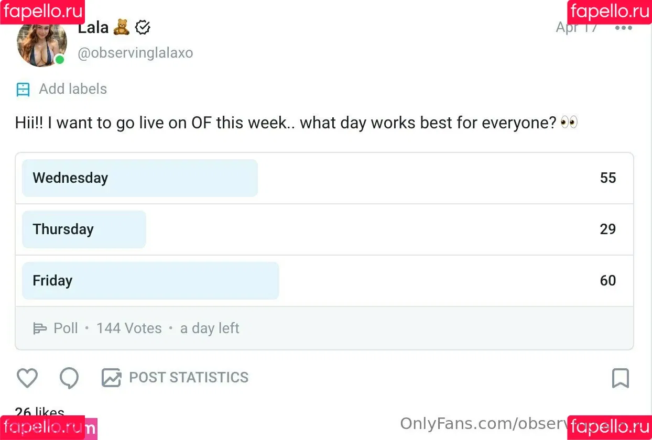Open Lala's profile picture
Image resolution: width=652 pixels, height=440 pixels.
click(42, 43)
